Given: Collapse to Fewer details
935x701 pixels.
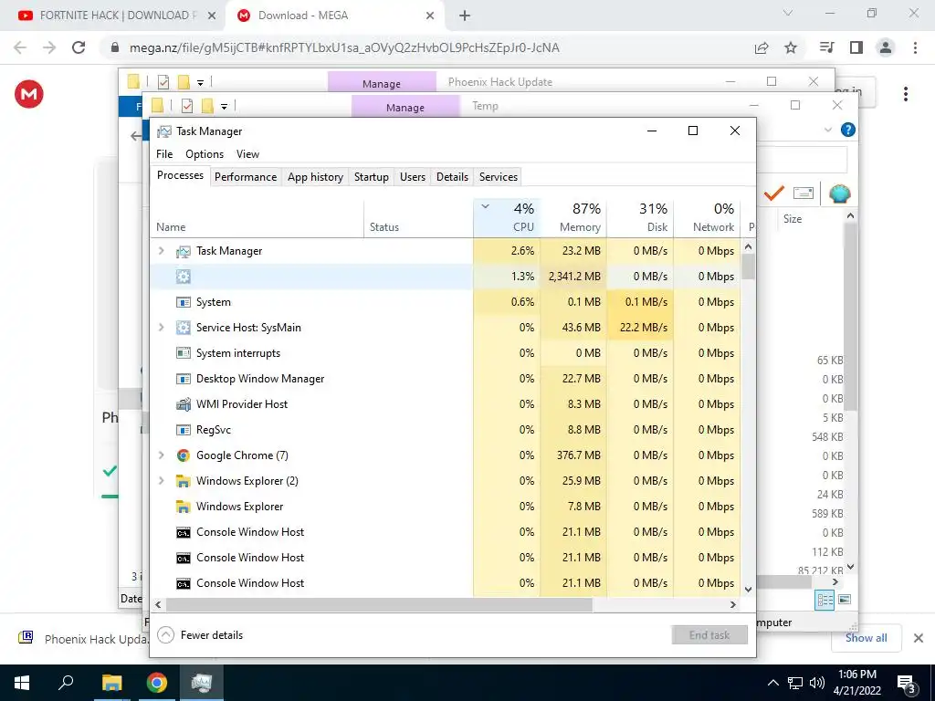Looking at the screenshot, I should click(200, 635).
